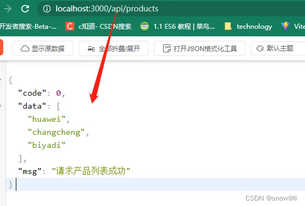Click the green ES6 tutorial bookmark icon
305x206 pixels.
tap(145, 26)
